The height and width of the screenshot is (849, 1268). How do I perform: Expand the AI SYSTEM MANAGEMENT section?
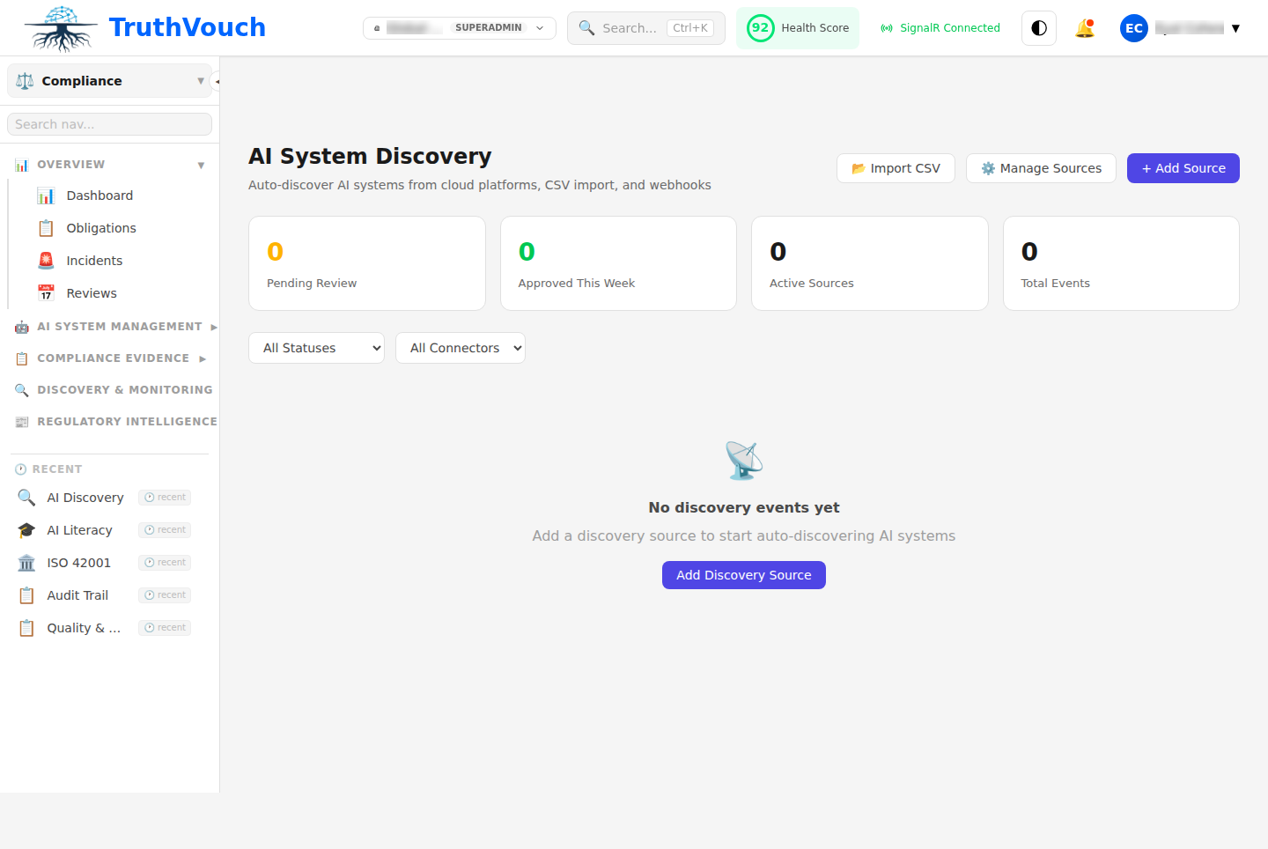coord(115,326)
